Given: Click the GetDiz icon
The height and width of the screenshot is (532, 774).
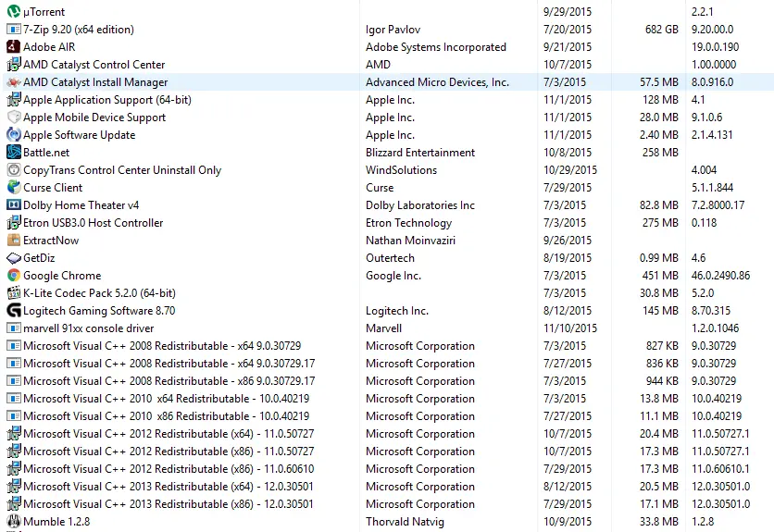Looking at the screenshot, I should (x=14, y=257).
